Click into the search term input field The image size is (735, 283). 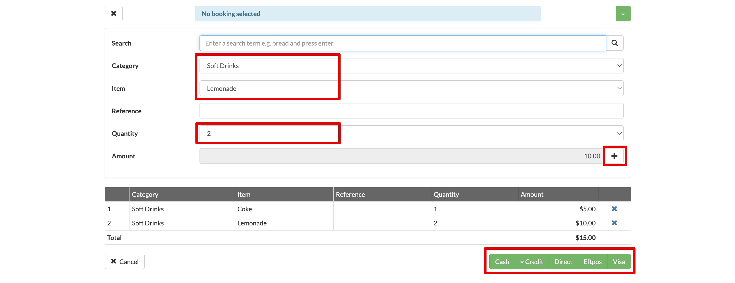402,43
